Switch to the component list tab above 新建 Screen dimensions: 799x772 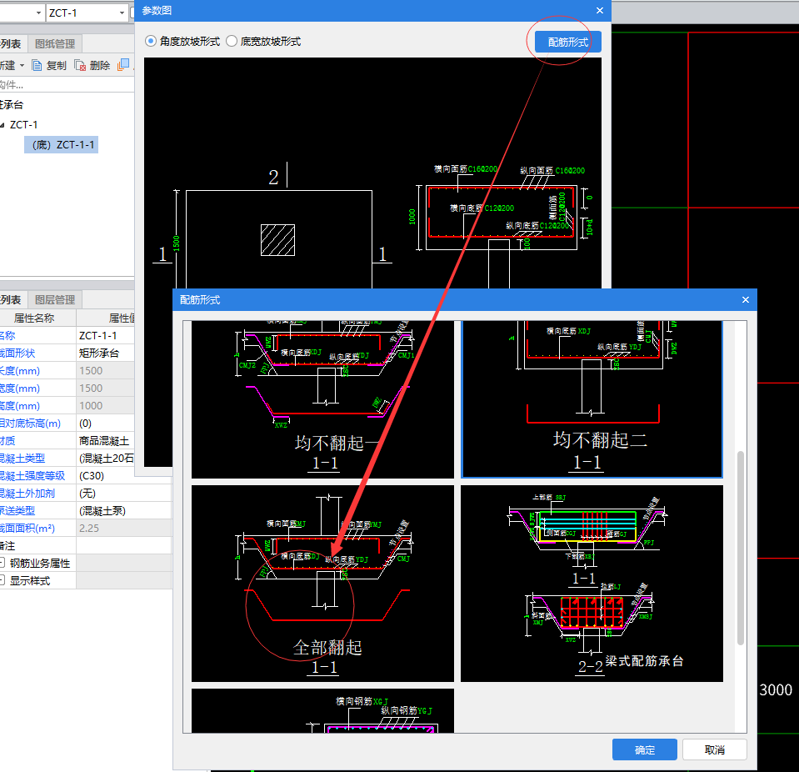coord(11,44)
